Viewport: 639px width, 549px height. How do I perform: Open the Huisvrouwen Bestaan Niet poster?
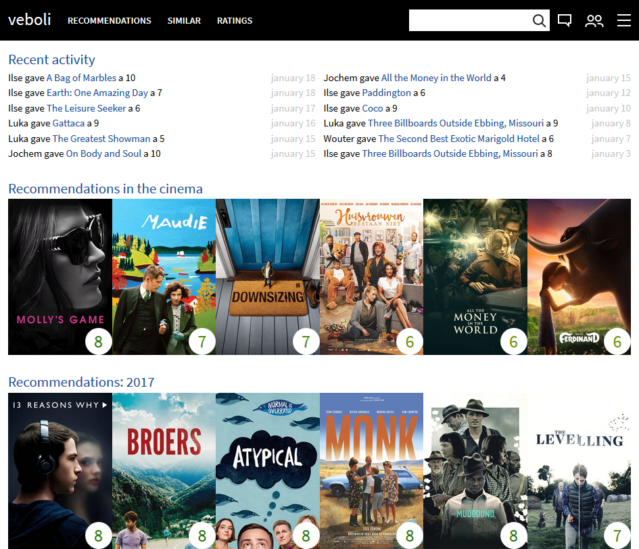372,277
